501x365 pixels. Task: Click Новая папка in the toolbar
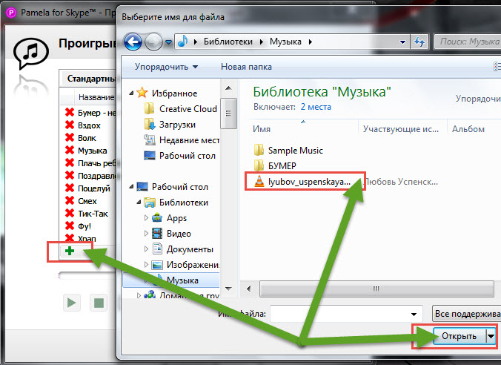click(x=246, y=67)
